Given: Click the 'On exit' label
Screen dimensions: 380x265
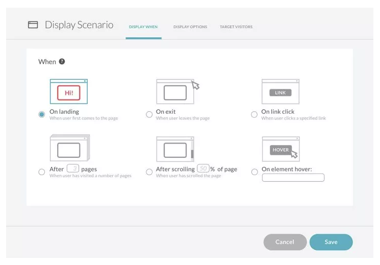Looking at the screenshot, I should coord(166,112).
